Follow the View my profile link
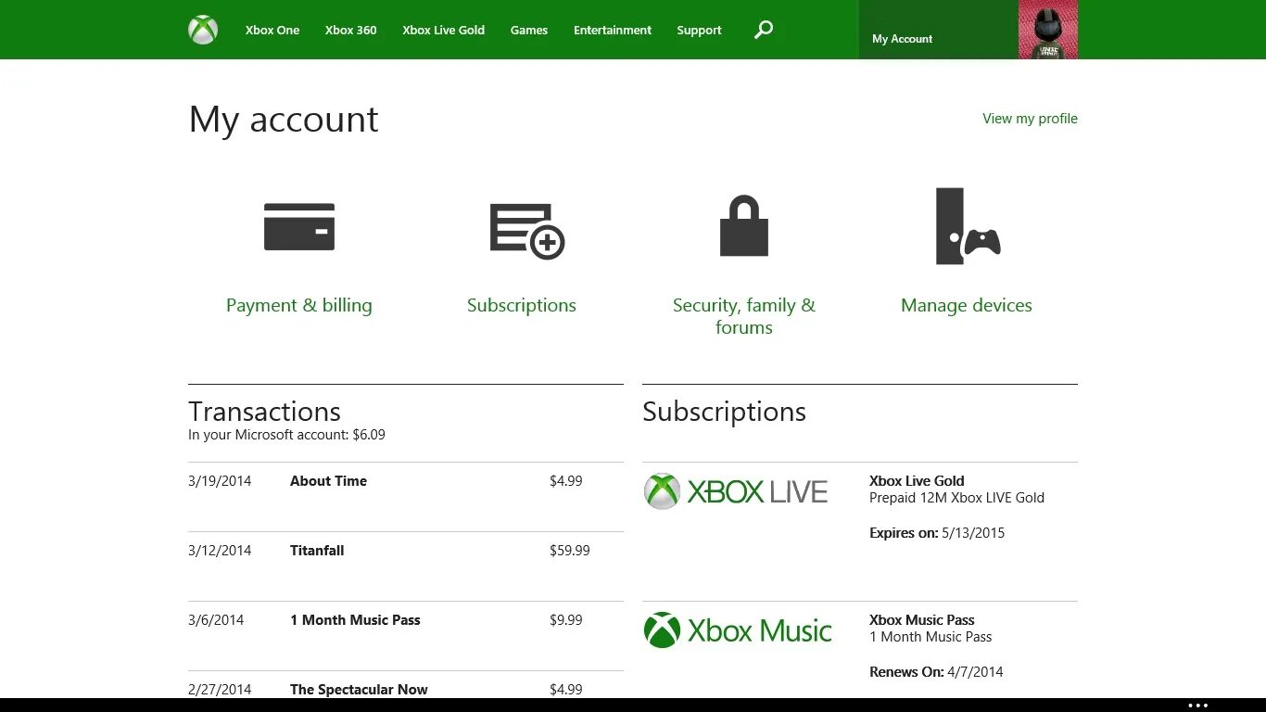This screenshot has width=1266, height=712. [1030, 119]
